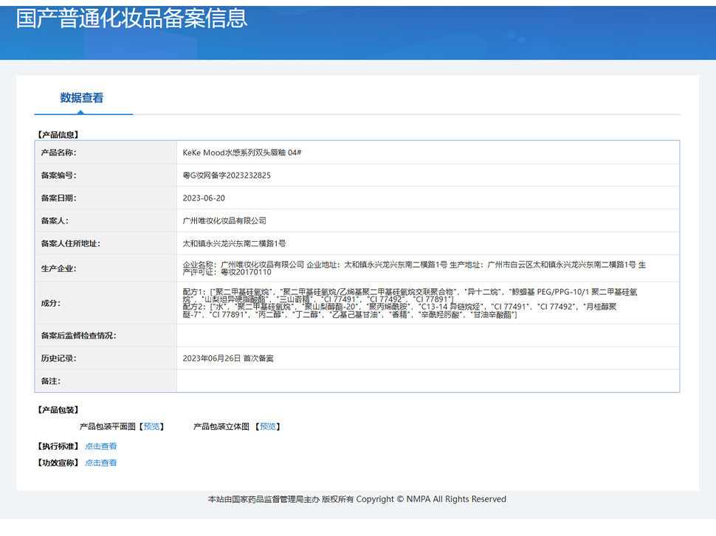Click the 成分 label cell

point(106,303)
